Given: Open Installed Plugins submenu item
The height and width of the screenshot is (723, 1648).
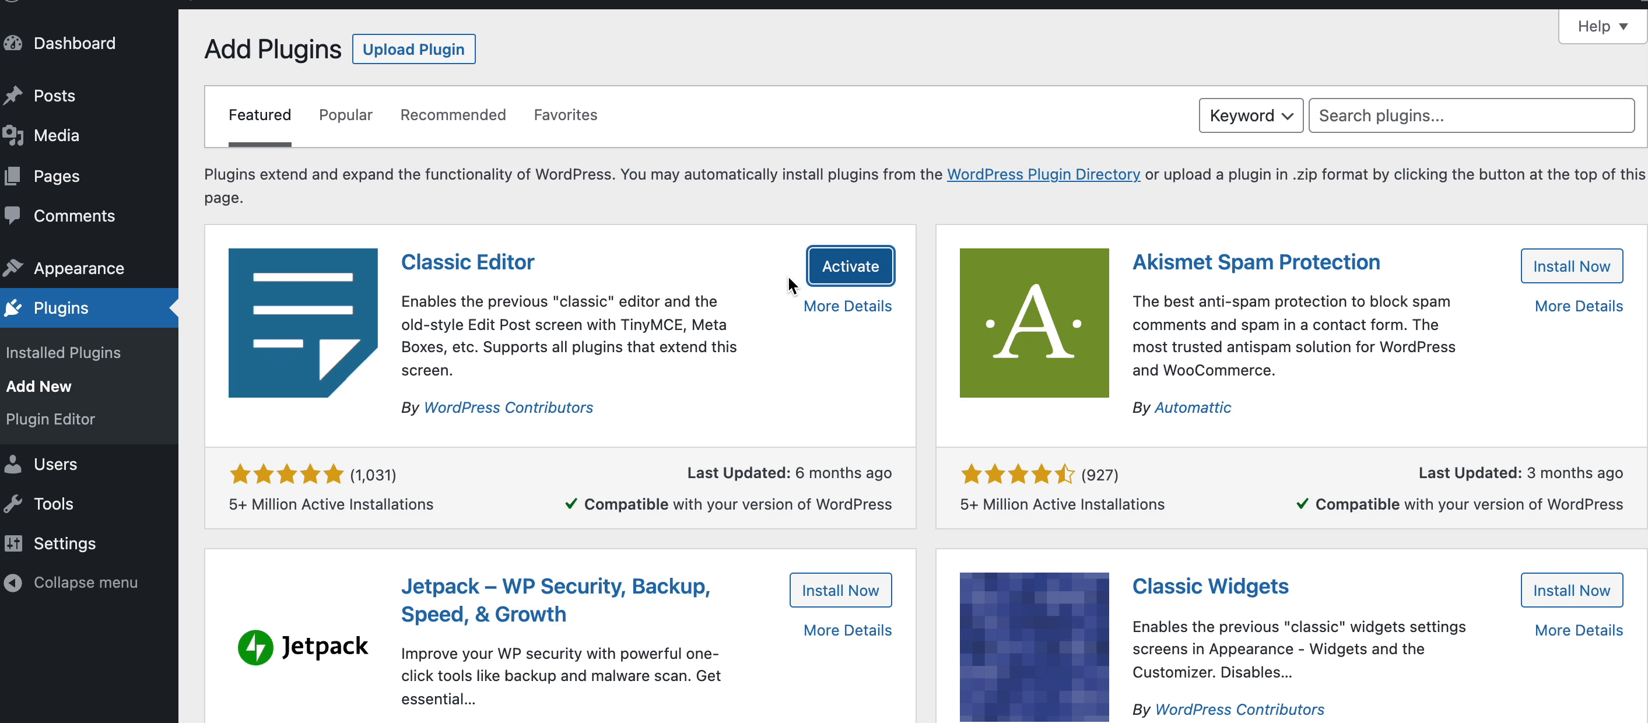Looking at the screenshot, I should [x=64, y=352].
